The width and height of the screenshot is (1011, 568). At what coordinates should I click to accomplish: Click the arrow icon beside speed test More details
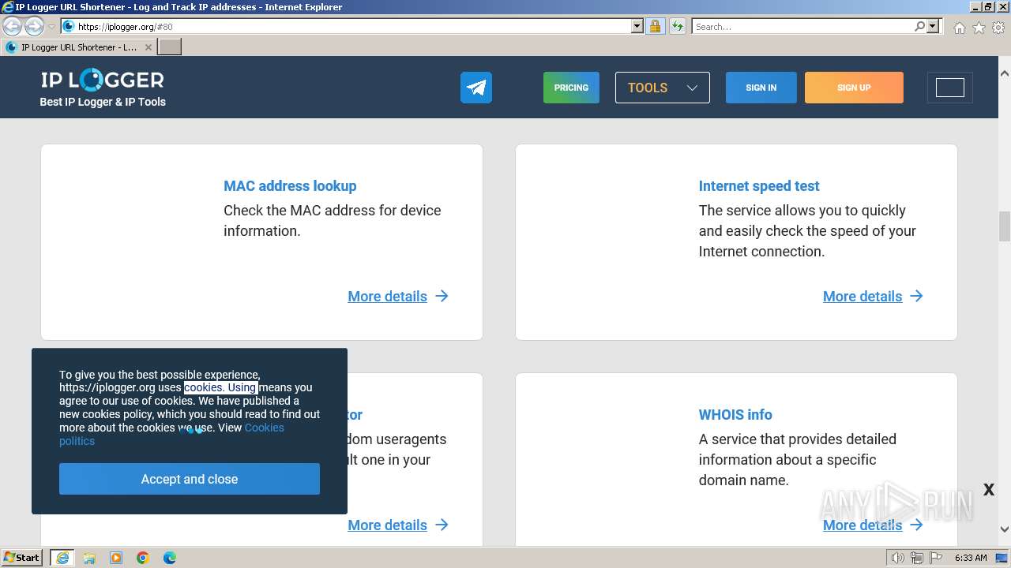[916, 296]
